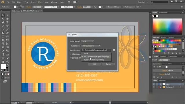Open the Effect menu
Viewport: 185px width, 104px height.
coord(40,2)
